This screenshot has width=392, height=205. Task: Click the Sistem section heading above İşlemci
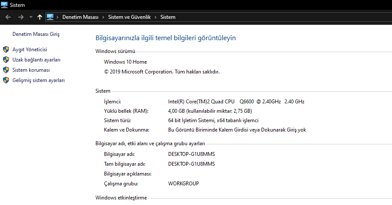(103, 91)
